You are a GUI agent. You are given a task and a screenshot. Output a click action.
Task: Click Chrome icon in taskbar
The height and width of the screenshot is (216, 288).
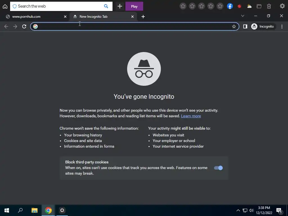(48, 210)
